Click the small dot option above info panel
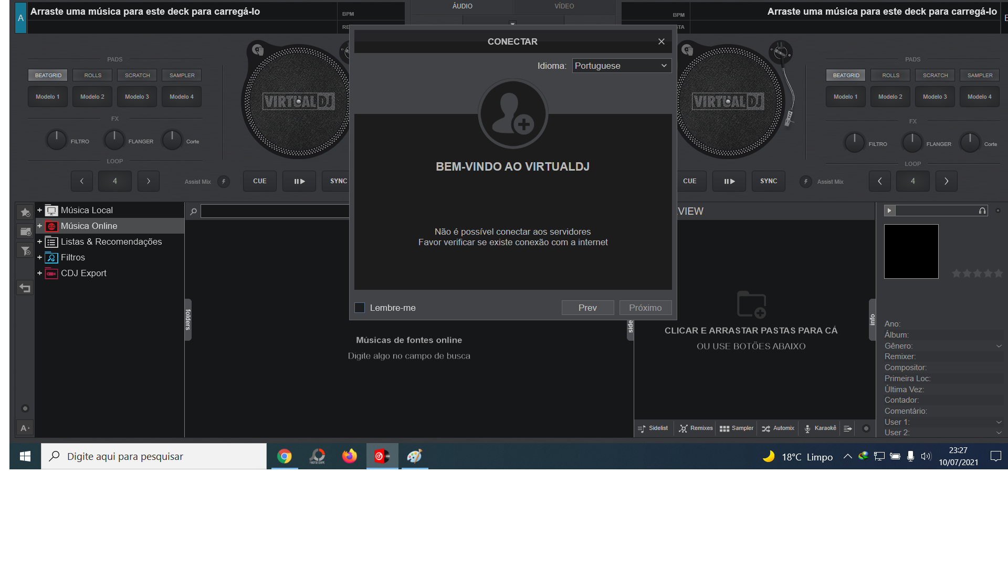Image resolution: width=1008 pixels, height=567 pixels. click(x=998, y=211)
